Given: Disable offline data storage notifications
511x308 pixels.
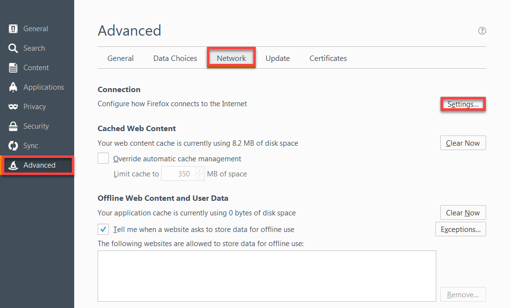Looking at the screenshot, I should [x=103, y=229].
